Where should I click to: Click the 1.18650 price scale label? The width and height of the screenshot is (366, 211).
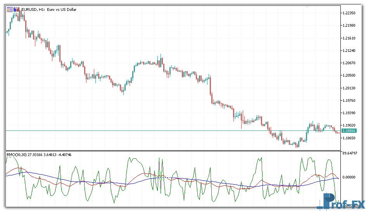click(x=349, y=138)
